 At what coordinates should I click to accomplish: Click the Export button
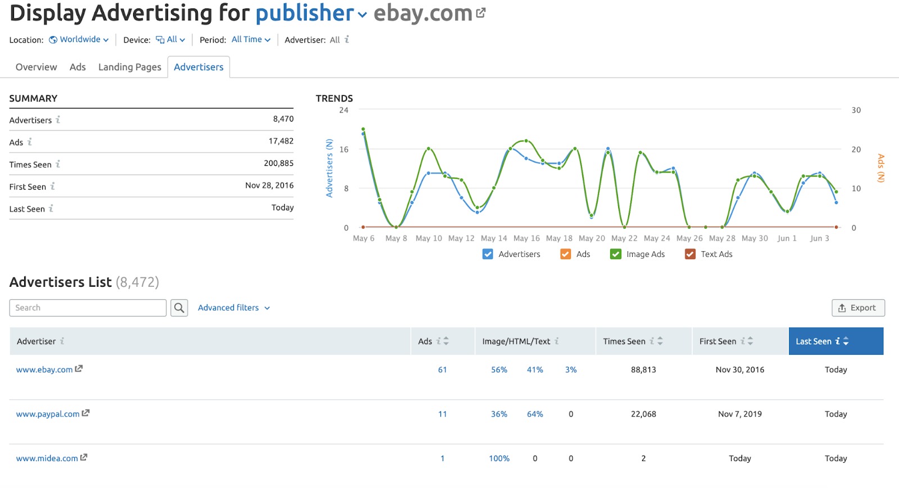858,308
